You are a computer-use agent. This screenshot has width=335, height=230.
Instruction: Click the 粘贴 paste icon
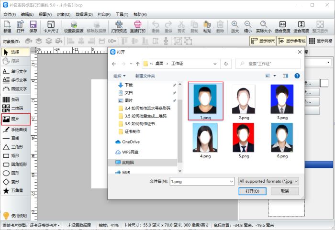[207, 26]
